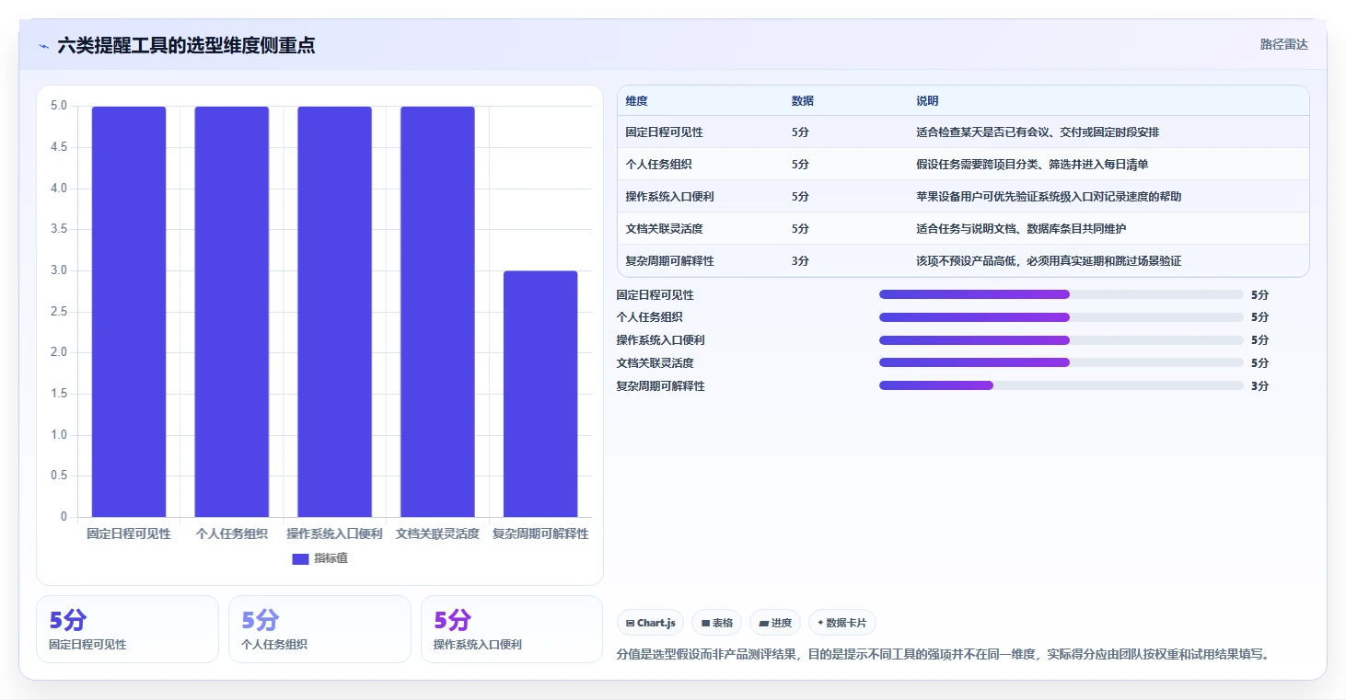Click the 复杂周期可解释性 label in progress list

(660, 385)
